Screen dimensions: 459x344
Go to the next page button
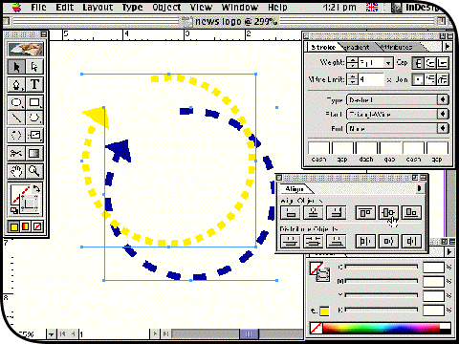155,333
